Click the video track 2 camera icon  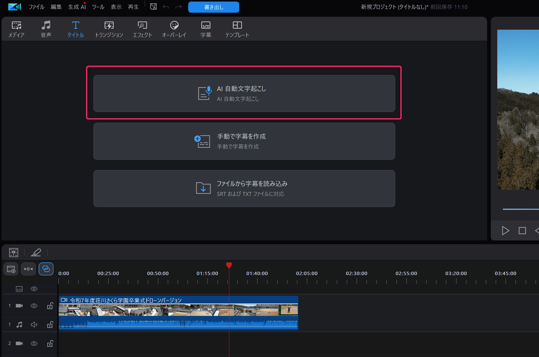(x=19, y=343)
